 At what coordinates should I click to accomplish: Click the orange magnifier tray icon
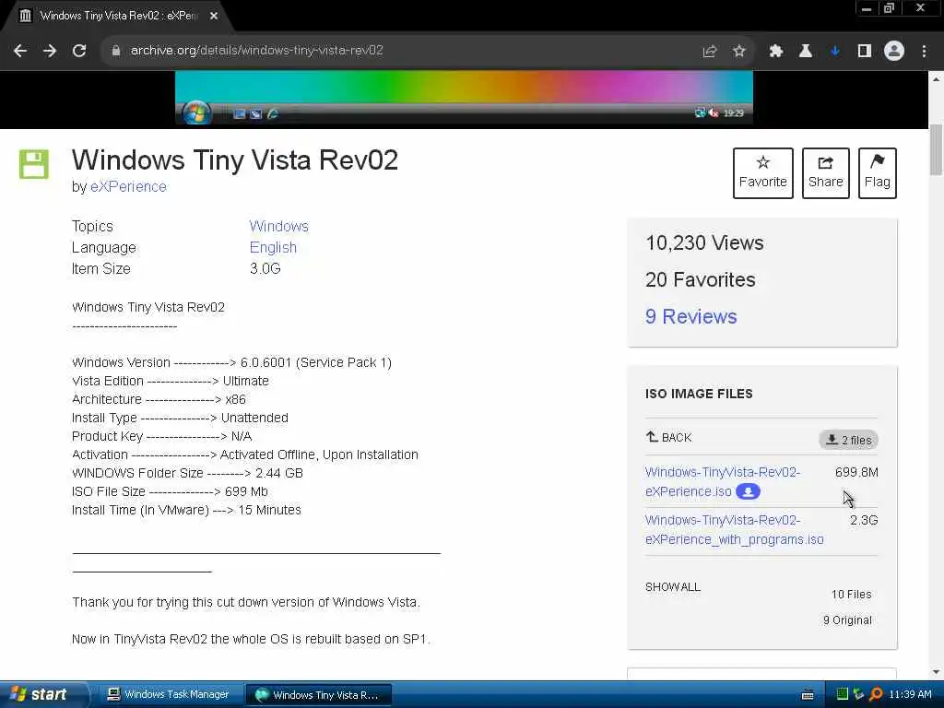(876, 694)
